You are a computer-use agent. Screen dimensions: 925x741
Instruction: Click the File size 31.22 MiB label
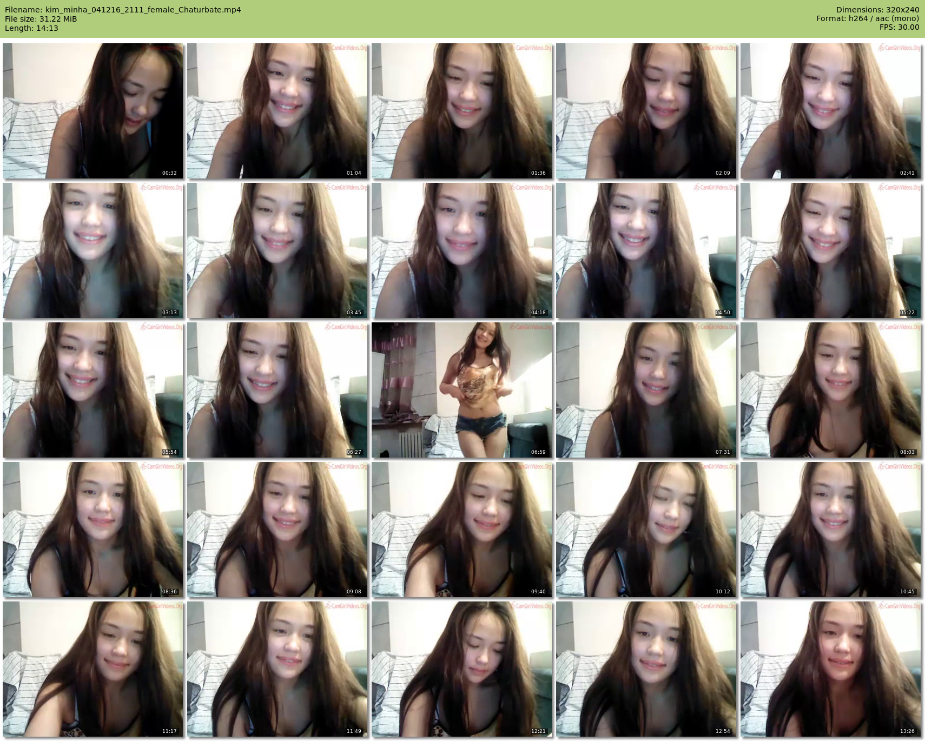click(x=41, y=19)
